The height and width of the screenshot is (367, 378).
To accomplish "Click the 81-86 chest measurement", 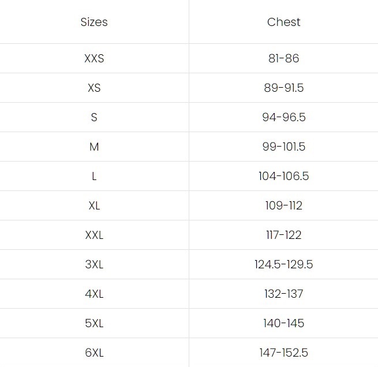I will tap(283, 58).
